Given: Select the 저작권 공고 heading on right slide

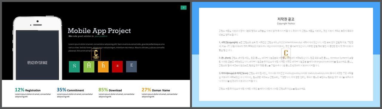Looking at the screenshot, I should click(286, 19).
